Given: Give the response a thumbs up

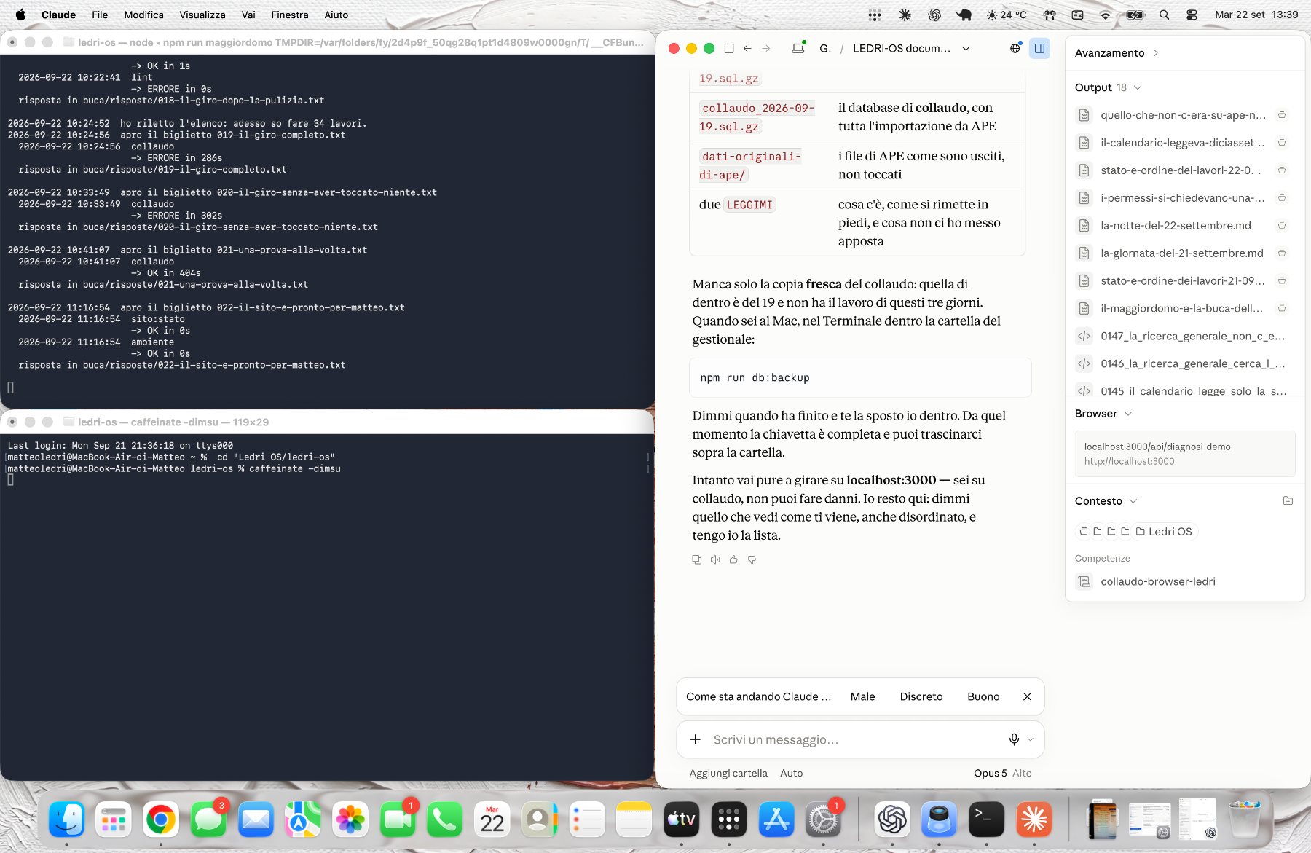Looking at the screenshot, I should [733, 559].
